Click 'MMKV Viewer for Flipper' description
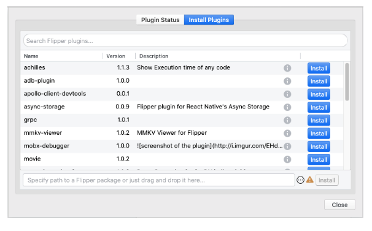Viewport: 372px width, 231px height. pos(172,133)
